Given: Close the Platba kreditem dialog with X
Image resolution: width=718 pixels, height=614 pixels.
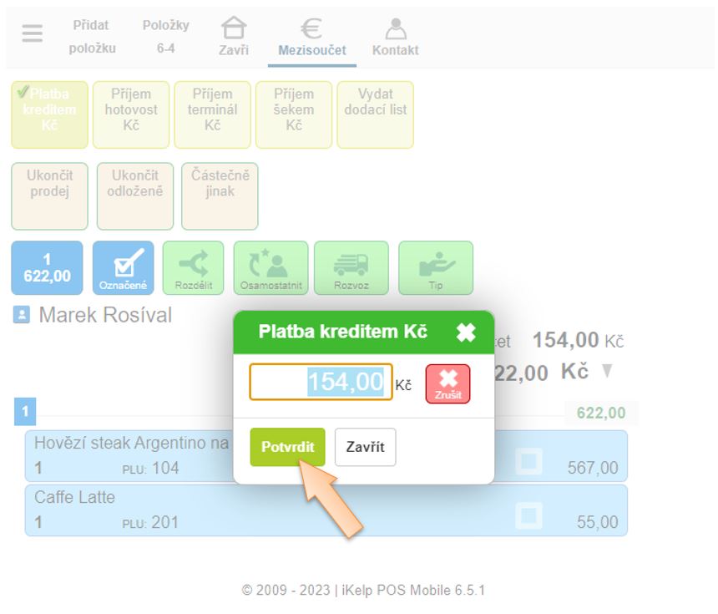Looking at the screenshot, I should [466, 332].
